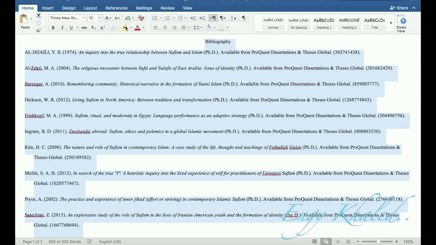Decrease font size with the A-down icon
Screen dimensions: 436x245
[117, 18]
